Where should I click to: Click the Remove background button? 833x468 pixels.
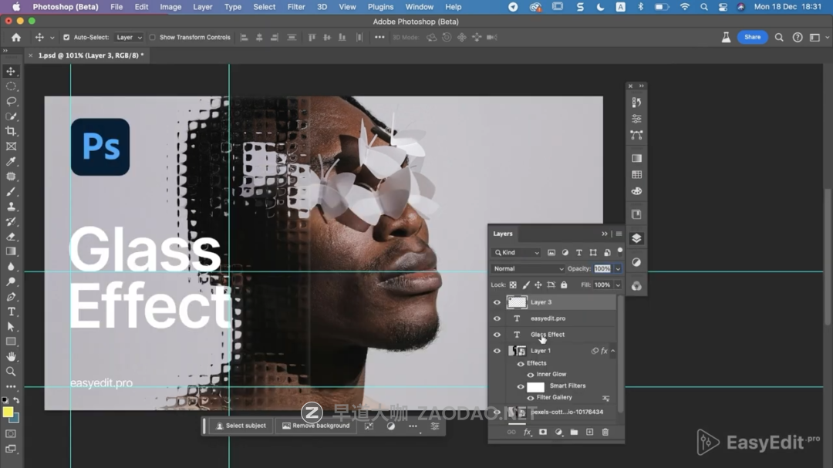click(x=315, y=426)
